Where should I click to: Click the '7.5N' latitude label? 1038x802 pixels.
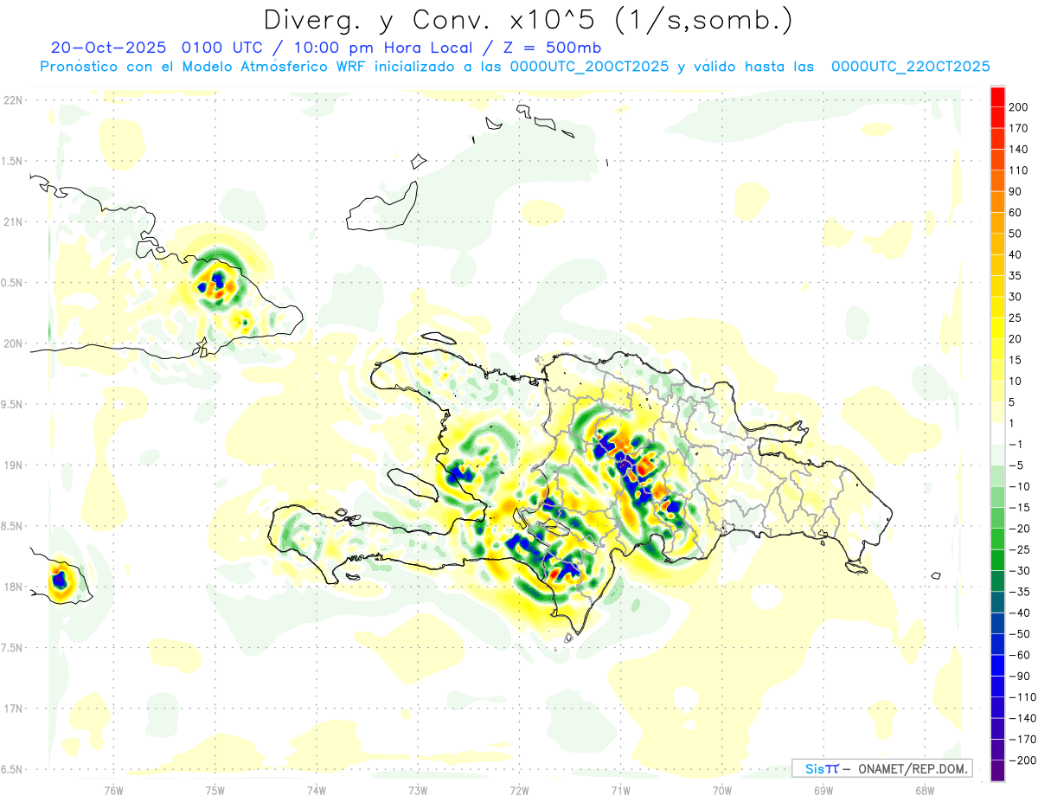click(13, 647)
